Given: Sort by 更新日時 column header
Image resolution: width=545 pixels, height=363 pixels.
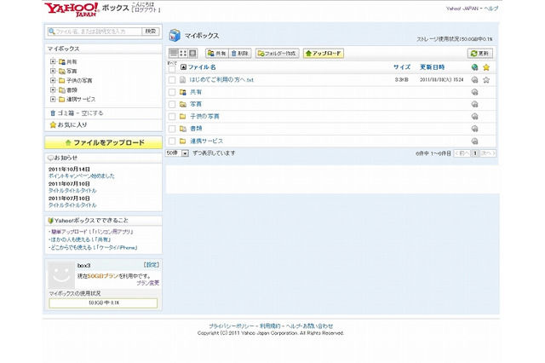Looking at the screenshot, I should [x=432, y=67].
